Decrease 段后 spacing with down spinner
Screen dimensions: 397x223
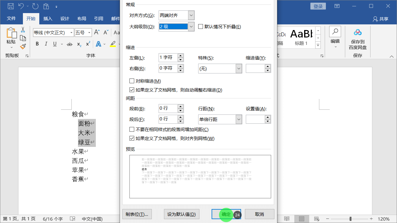click(180, 121)
